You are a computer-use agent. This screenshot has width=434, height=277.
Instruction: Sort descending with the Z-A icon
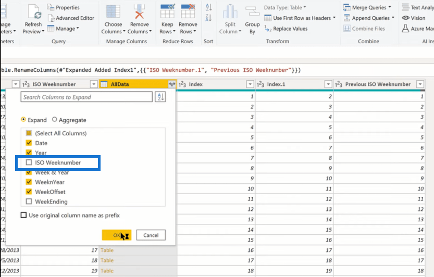tap(209, 18)
